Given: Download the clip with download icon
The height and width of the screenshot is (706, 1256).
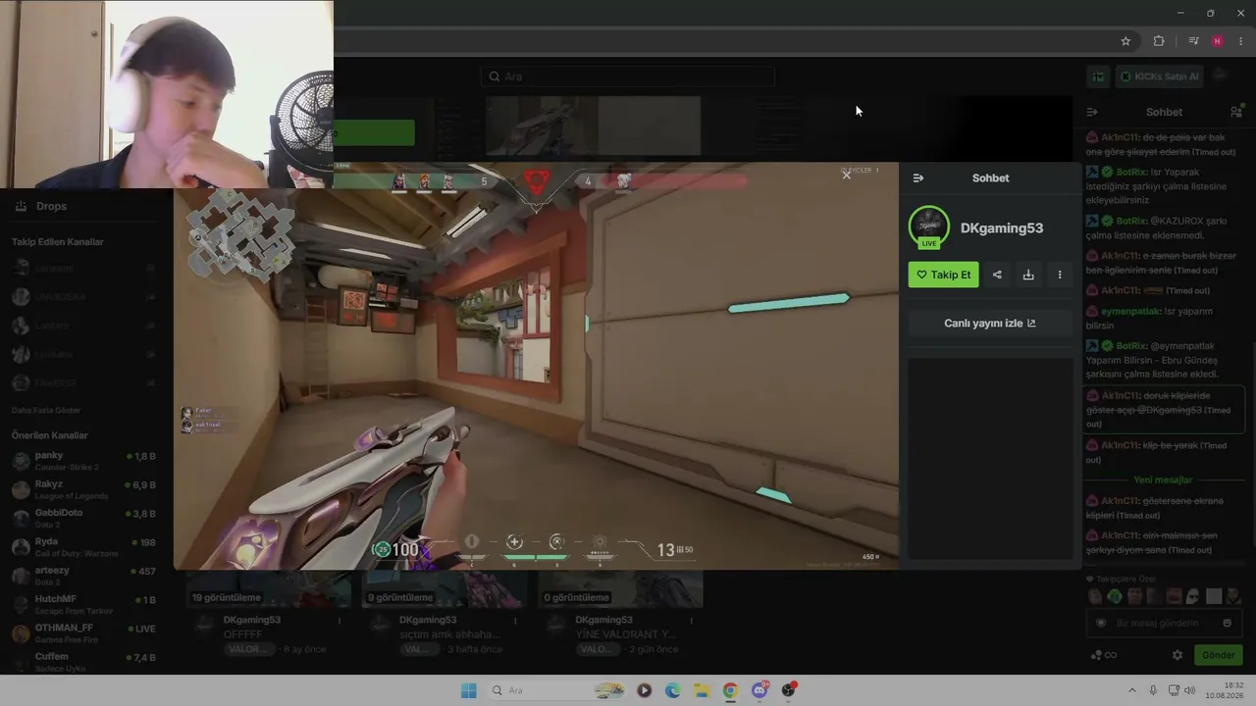Looking at the screenshot, I should (1028, 275).
